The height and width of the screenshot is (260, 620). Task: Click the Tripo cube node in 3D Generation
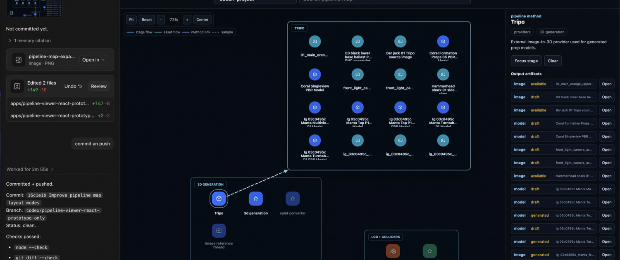[219, 199]
